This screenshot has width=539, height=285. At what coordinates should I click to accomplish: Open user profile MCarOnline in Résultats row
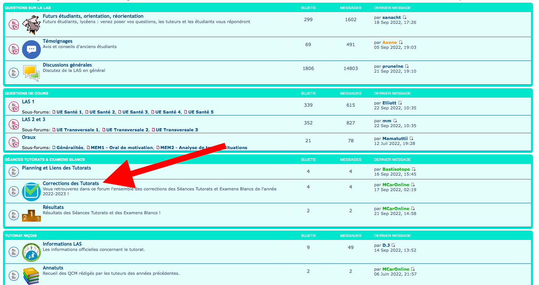pyautogui.click(x=396, y=209)
